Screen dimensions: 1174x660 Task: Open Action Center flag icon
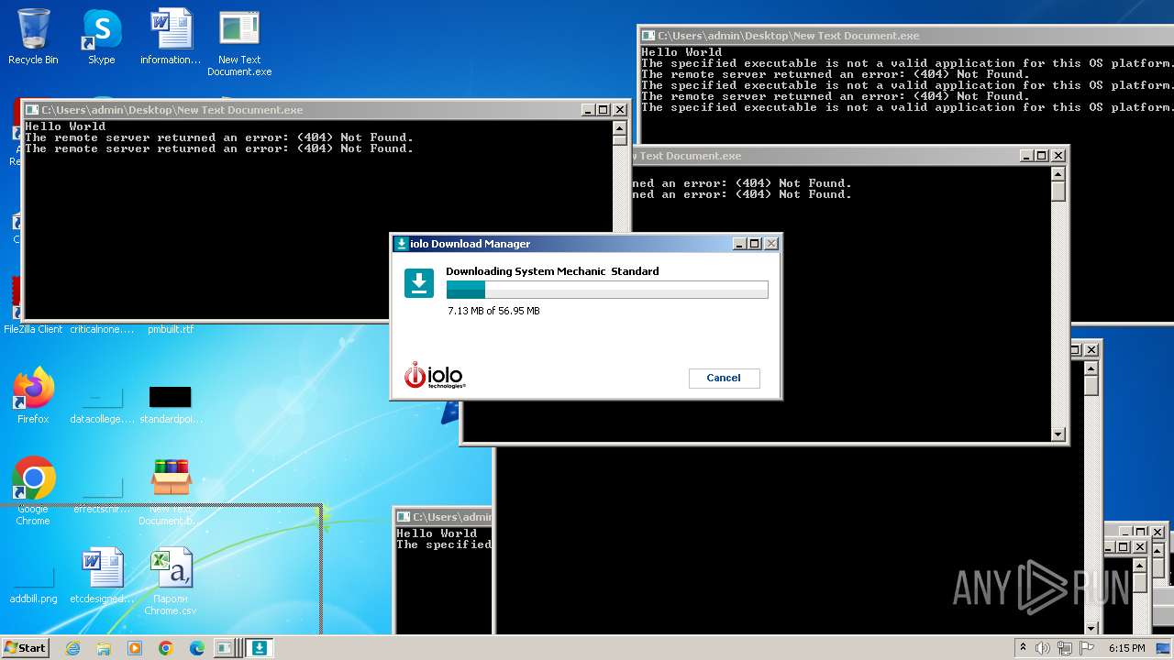pos(1087,648)
